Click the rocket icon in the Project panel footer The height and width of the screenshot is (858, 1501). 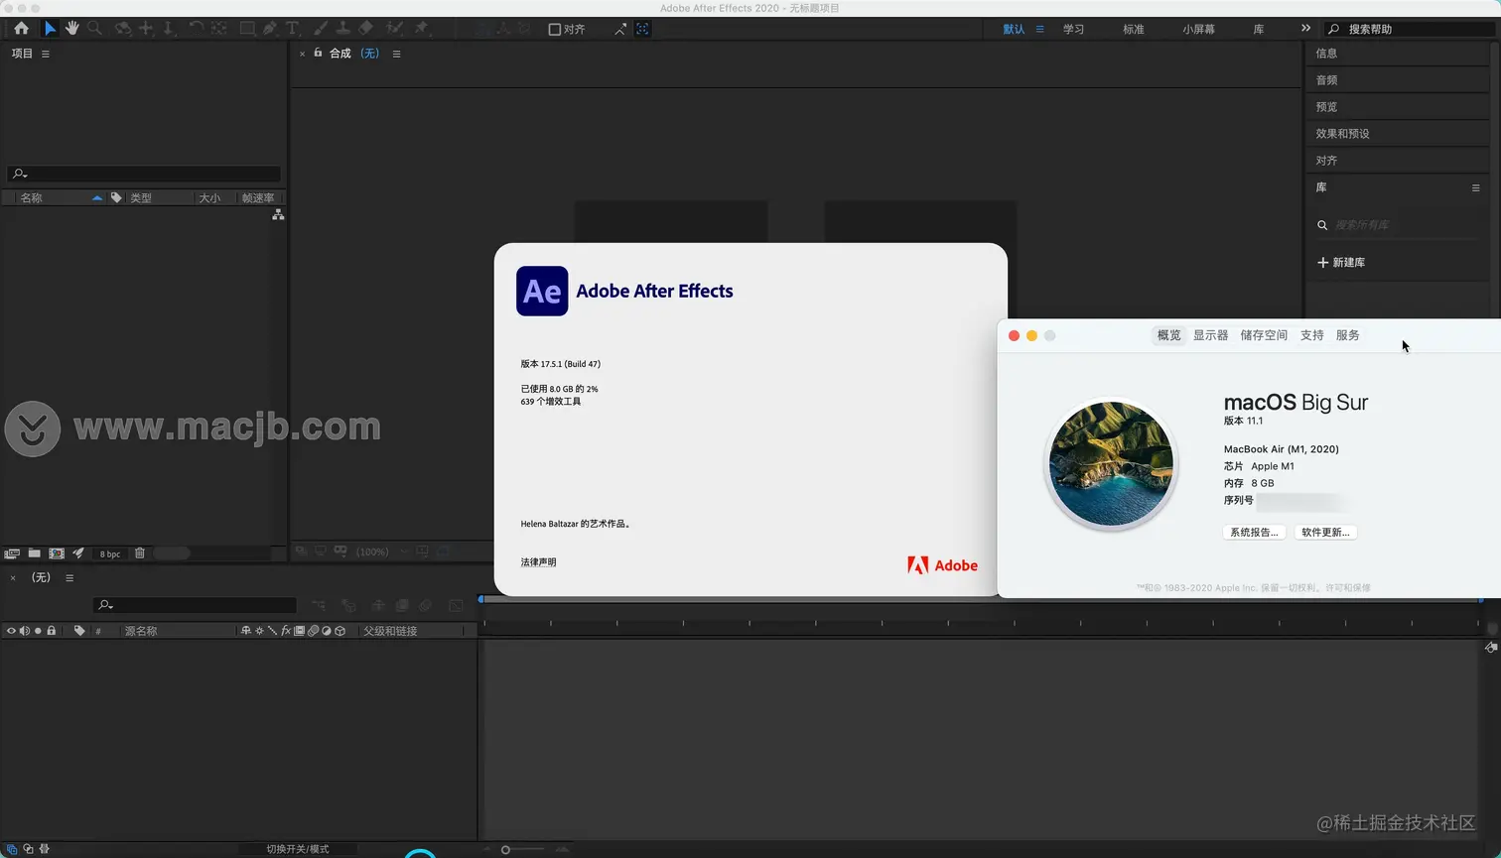78,553
